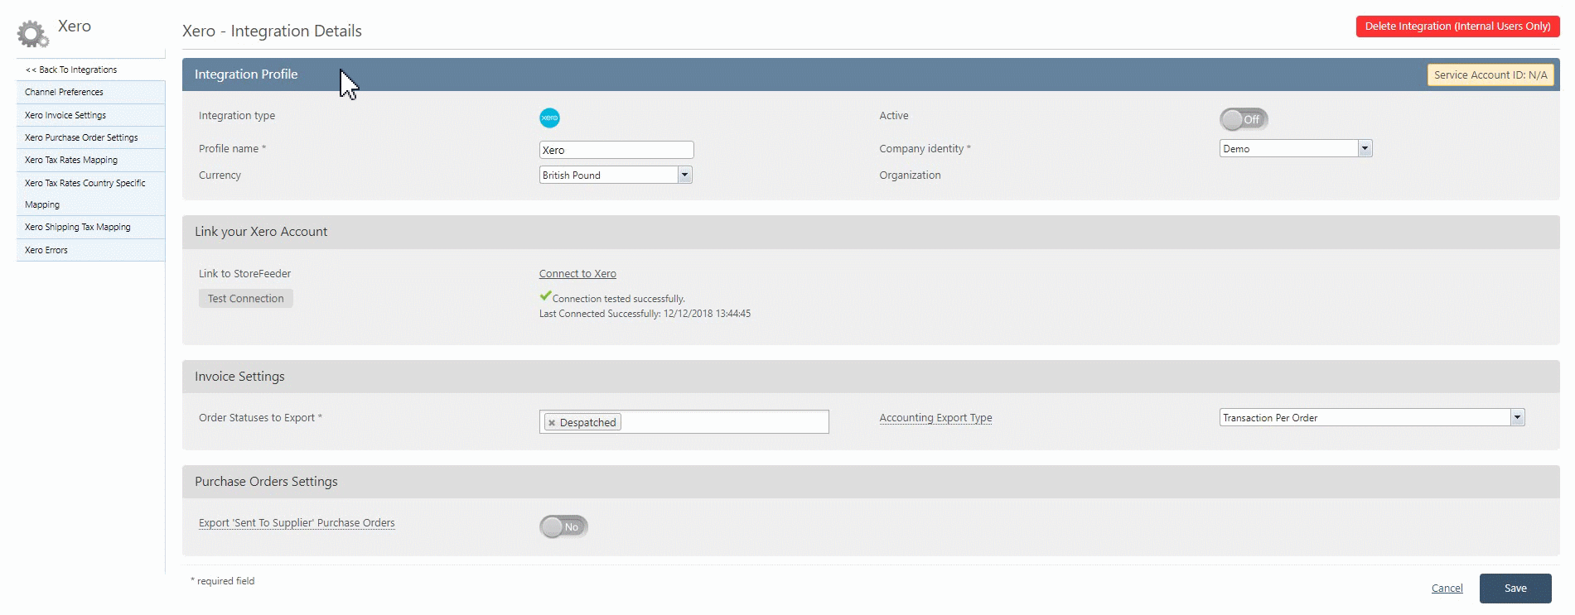Remove the Despatched status tag
Screen dimensions: 1575x615
tap(552, 423)
